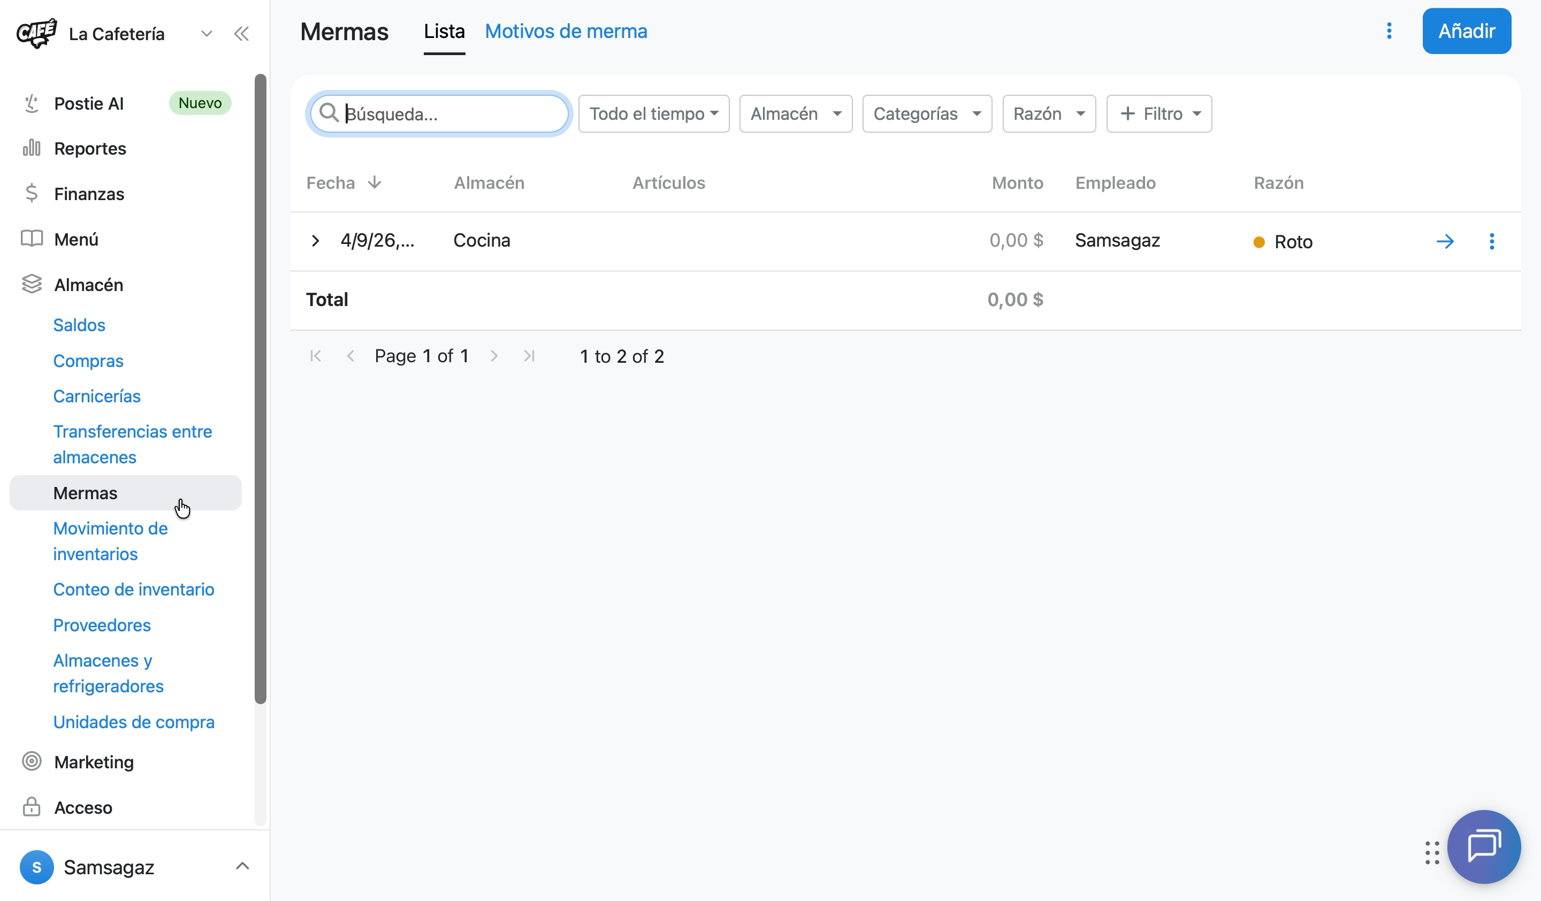Open the Reportes section
Screen dimensions: 1541x901
click(x=126, y=149)
